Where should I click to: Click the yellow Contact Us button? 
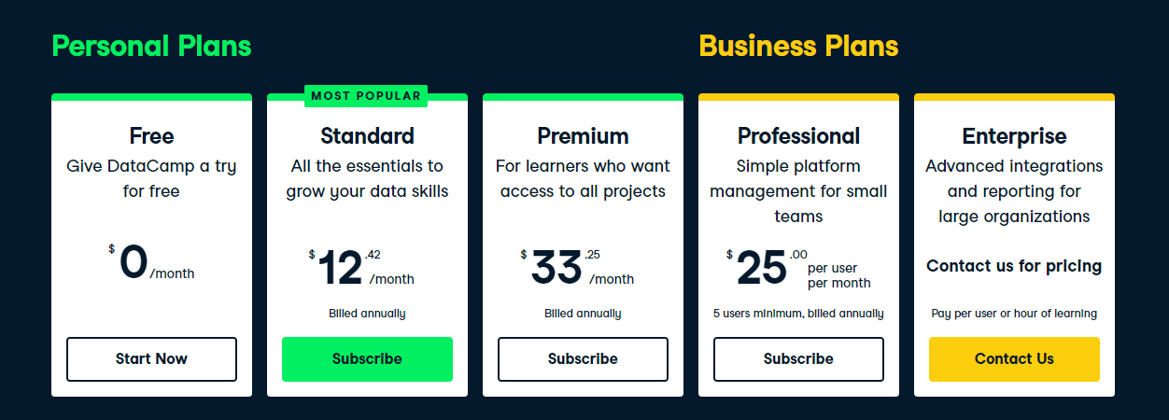(1014, 359)
